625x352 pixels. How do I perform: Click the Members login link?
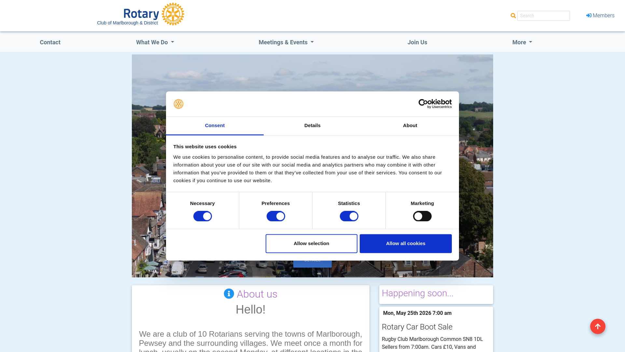click(x=600, y=16)
